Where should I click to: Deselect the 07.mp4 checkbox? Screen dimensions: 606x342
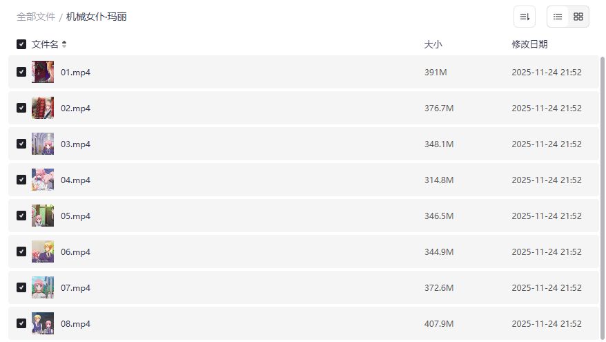tap(21, 287)
